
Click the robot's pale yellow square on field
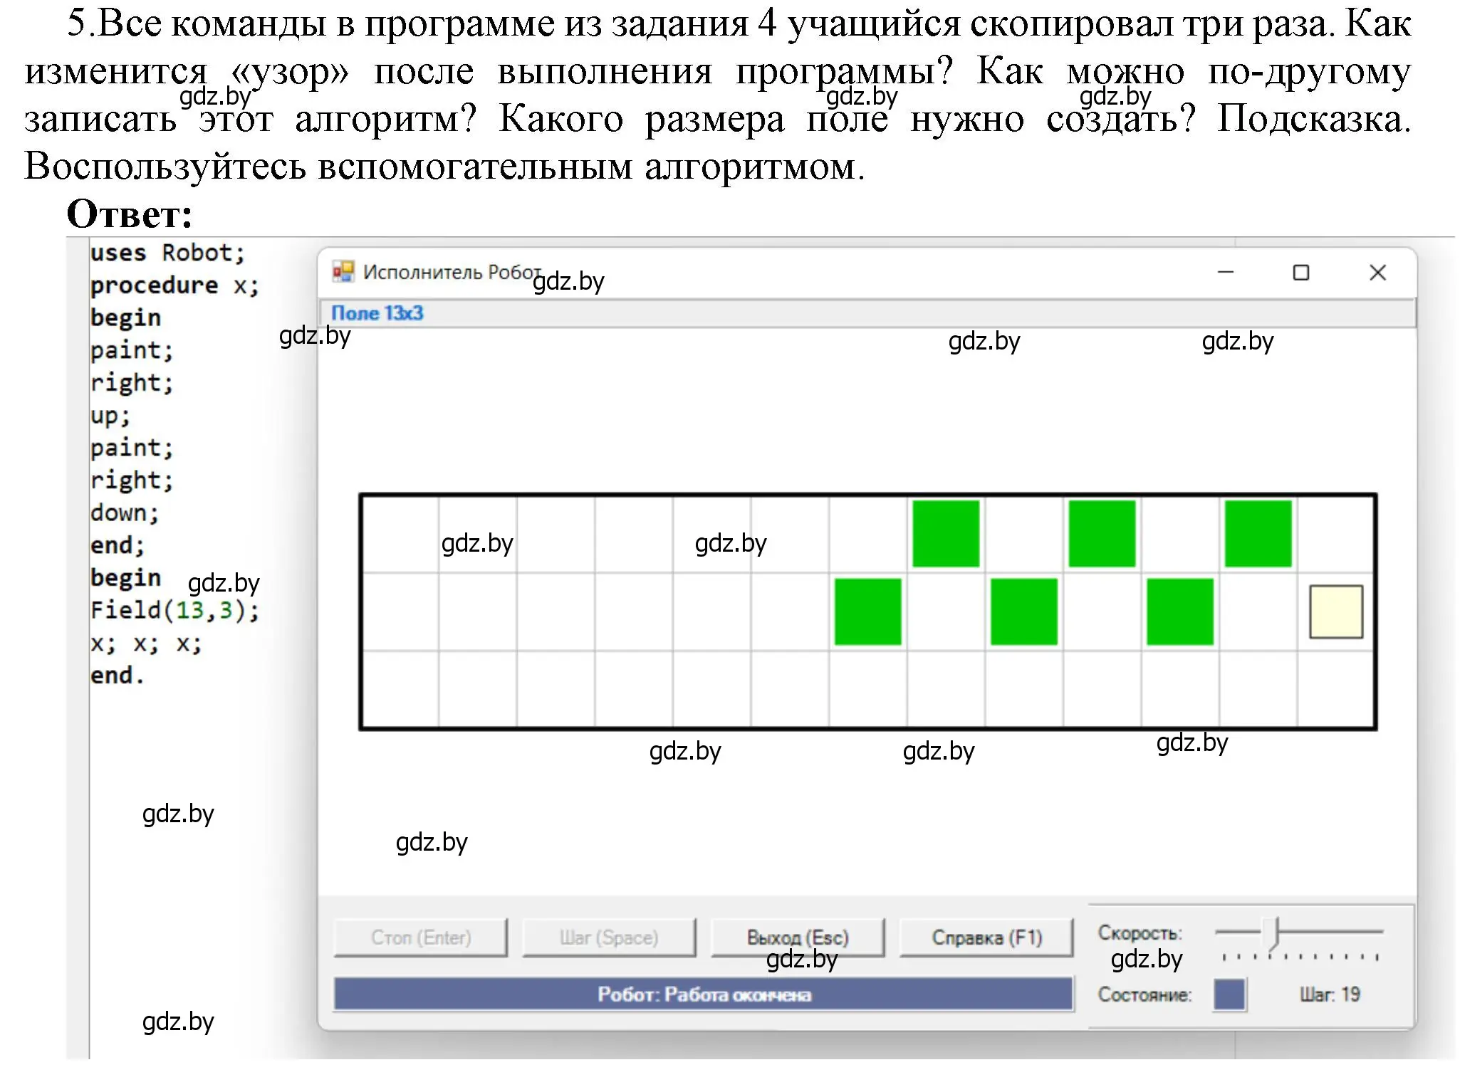pyautogui.click(x=1336, y=611)
